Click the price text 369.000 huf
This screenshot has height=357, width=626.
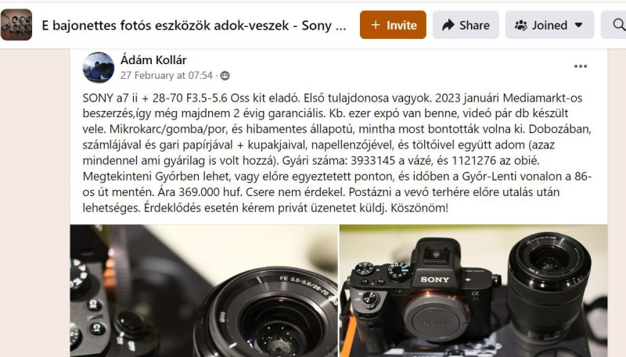(x=210, y=192)
